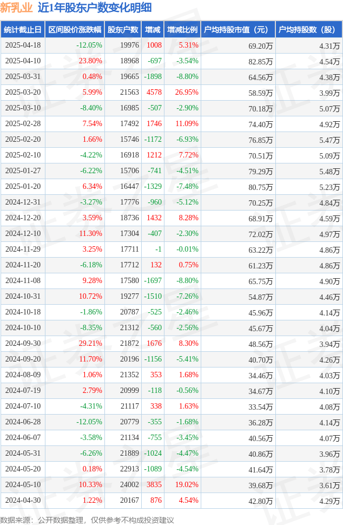
Task: Click the 户均持股数（股） header
Action: coord(309,30)
